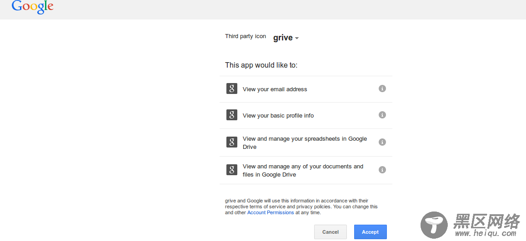Select the 'View your email address' text
This screenshot has width=526, height=241.
pyautogui.click(x=275, y=89)
